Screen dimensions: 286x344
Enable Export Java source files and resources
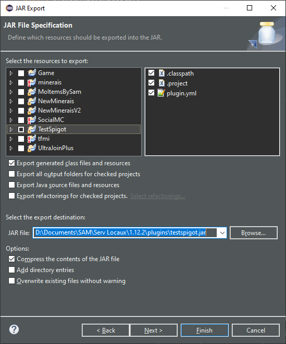click(x=11, y=185)
